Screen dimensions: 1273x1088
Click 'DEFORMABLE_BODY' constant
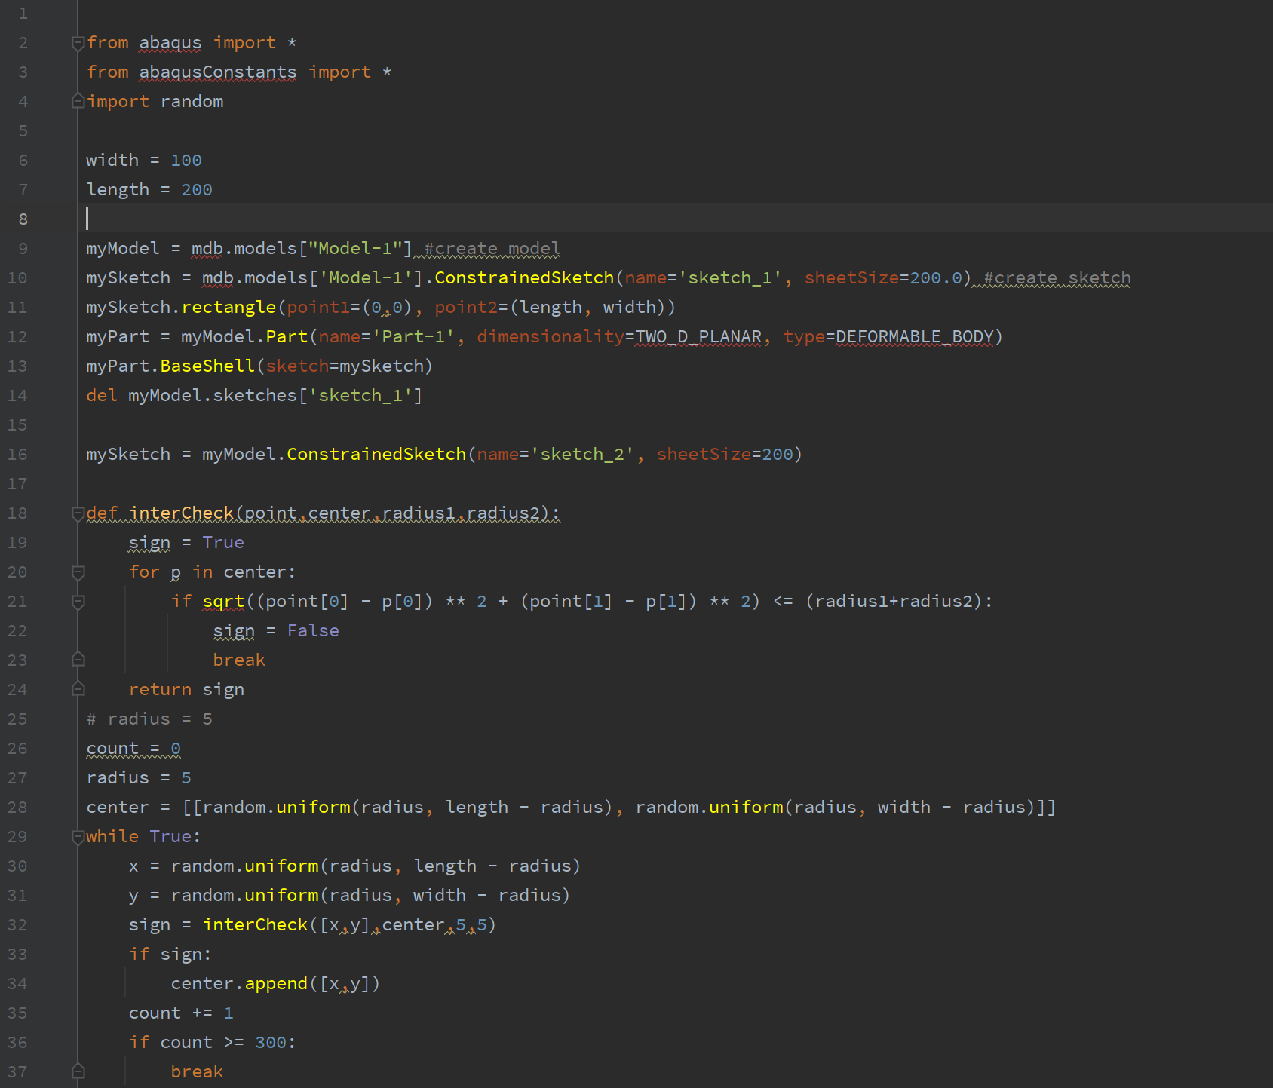click(x=915, y=336)
